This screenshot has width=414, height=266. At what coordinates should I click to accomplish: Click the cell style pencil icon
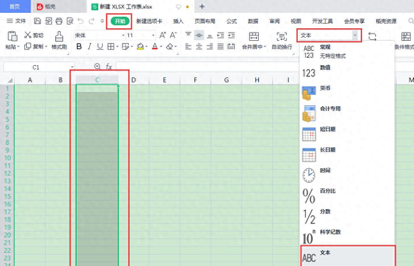click(125, 47)
